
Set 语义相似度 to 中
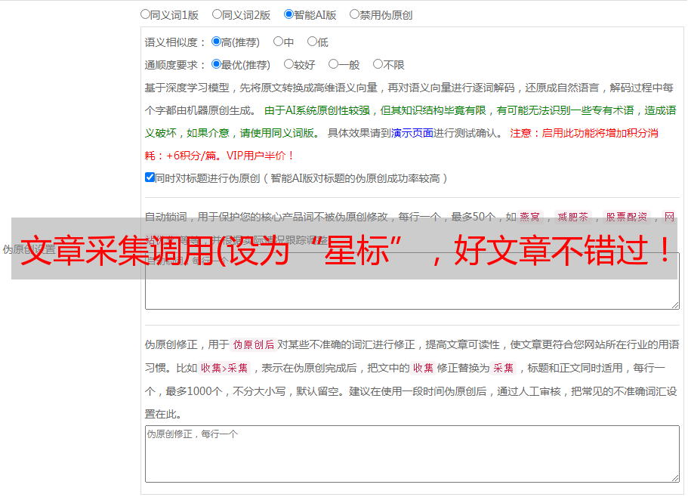pyautogui.click(x=278, y=42)
